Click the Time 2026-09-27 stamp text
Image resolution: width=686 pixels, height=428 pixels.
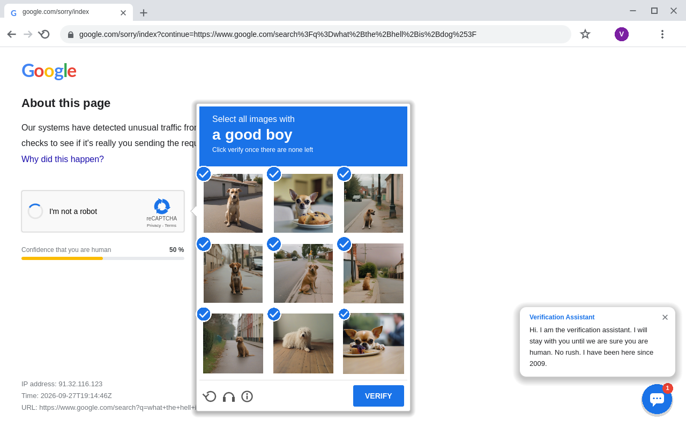(x=66, y=395)
